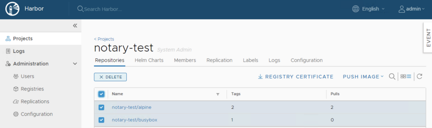The width and height of the screenshot is (432, 128).
Task: Open the admin user menu
Action: point(412,9)
